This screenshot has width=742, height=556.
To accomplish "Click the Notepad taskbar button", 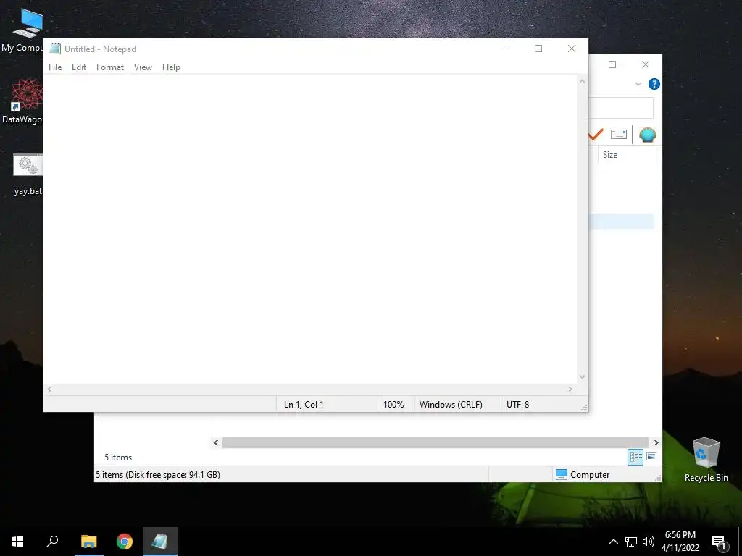I will click(x=160, y=542).
